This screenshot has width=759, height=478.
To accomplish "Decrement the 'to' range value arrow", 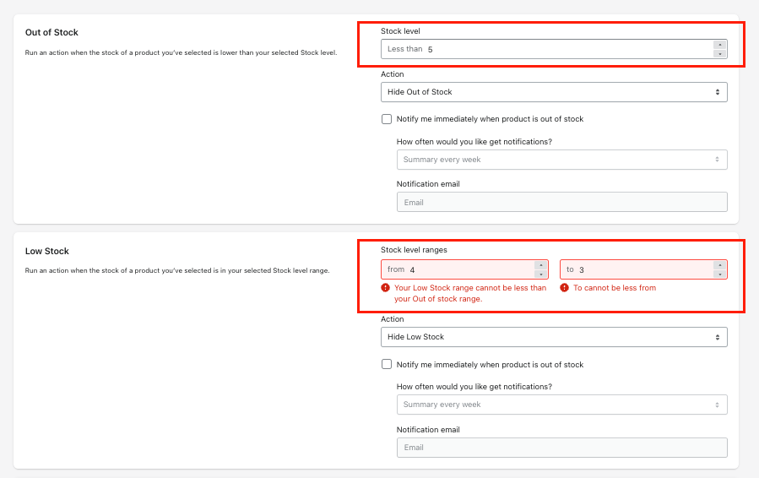I will pos(719,274).
